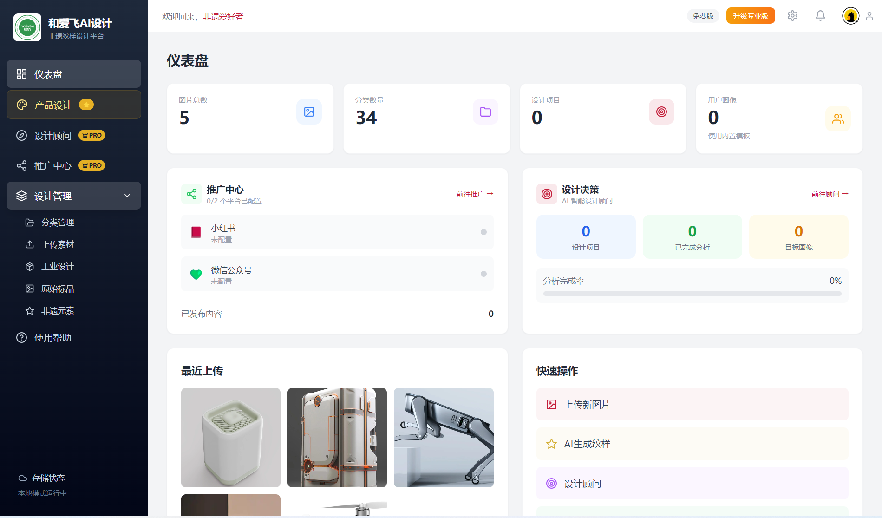Open the 仪表盘 sidebar item
882x518 pixels.
click(x=74, y=74)
